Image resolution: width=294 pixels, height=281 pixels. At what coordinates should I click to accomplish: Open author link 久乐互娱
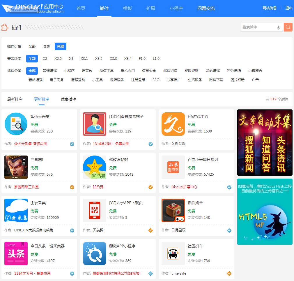(178, 144)
